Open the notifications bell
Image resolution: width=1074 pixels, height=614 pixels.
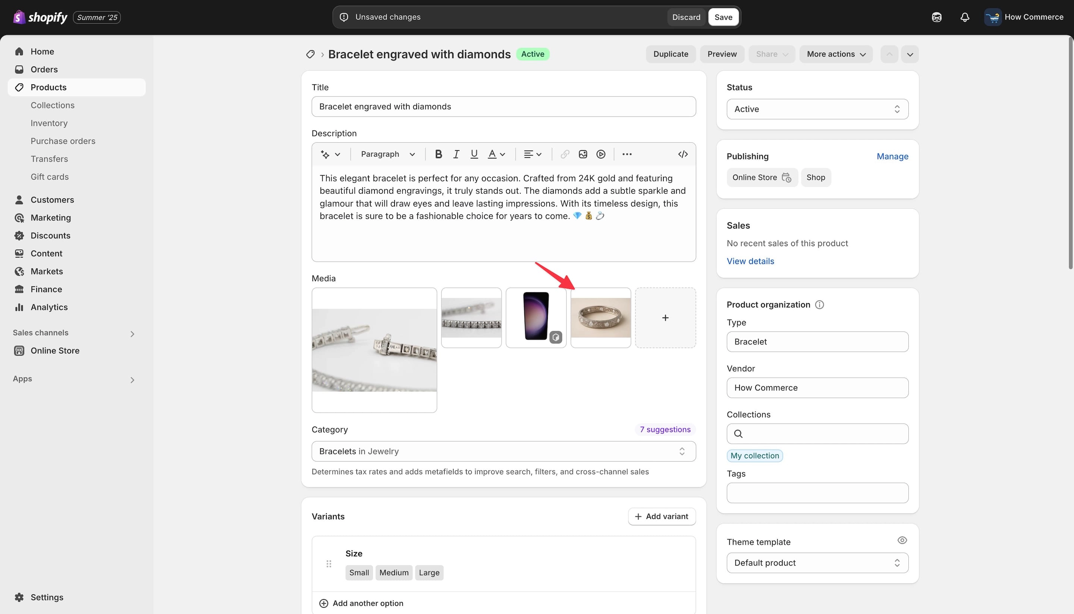[965, 17]
